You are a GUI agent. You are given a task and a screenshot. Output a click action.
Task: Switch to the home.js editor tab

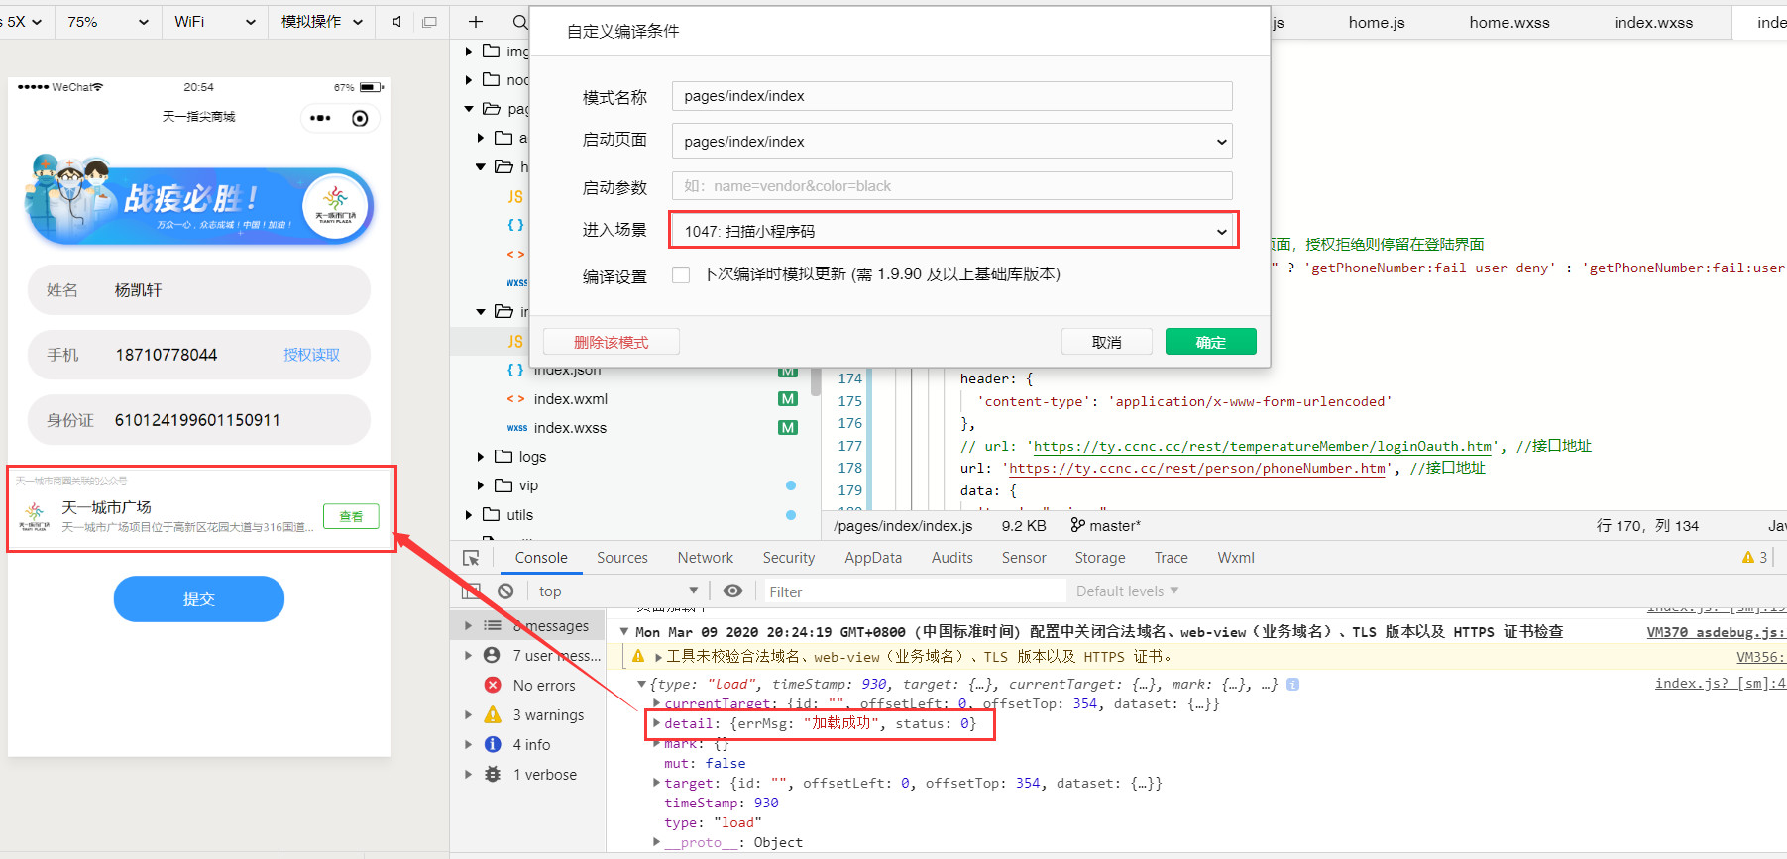click(x=1377, y=22)
